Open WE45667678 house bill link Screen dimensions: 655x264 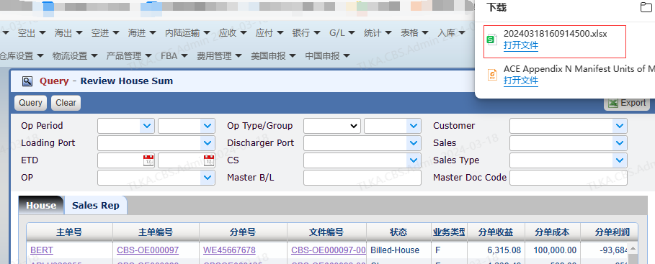pyautogui.click(x=229, y=250)
